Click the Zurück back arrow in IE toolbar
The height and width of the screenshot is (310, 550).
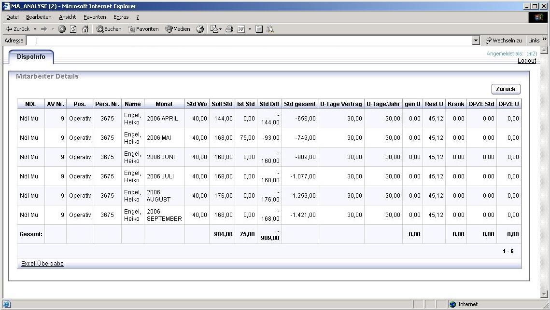17,29
